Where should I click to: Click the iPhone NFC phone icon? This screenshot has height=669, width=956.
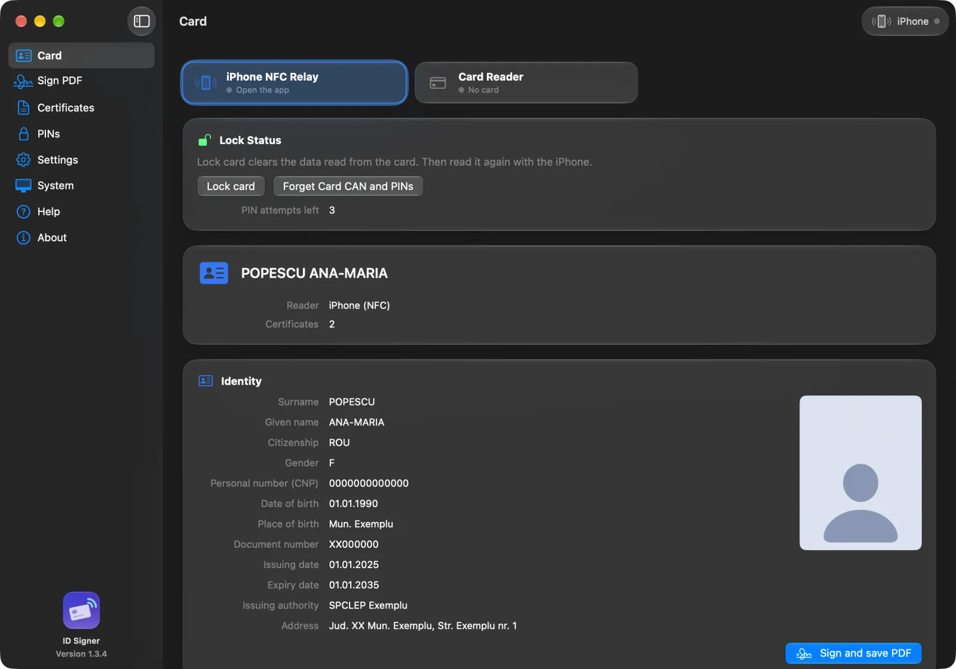click(x=206, y=82)
